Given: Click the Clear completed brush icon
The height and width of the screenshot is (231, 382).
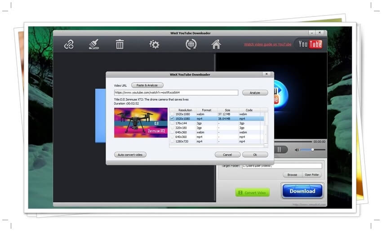Looking at the screenshot, I should pos(94,44).
